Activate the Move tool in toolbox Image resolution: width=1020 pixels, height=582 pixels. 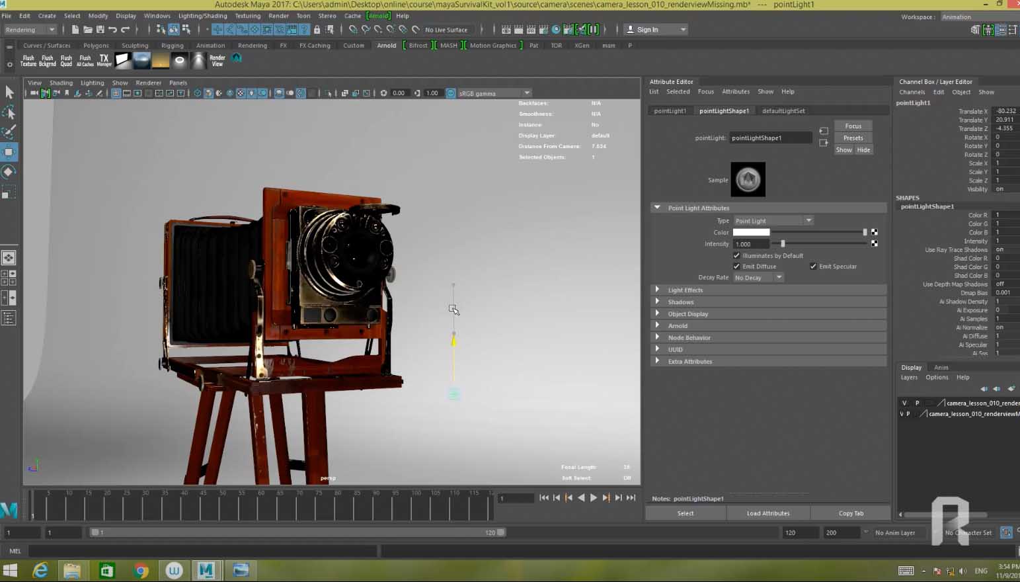tap(9, 152)
